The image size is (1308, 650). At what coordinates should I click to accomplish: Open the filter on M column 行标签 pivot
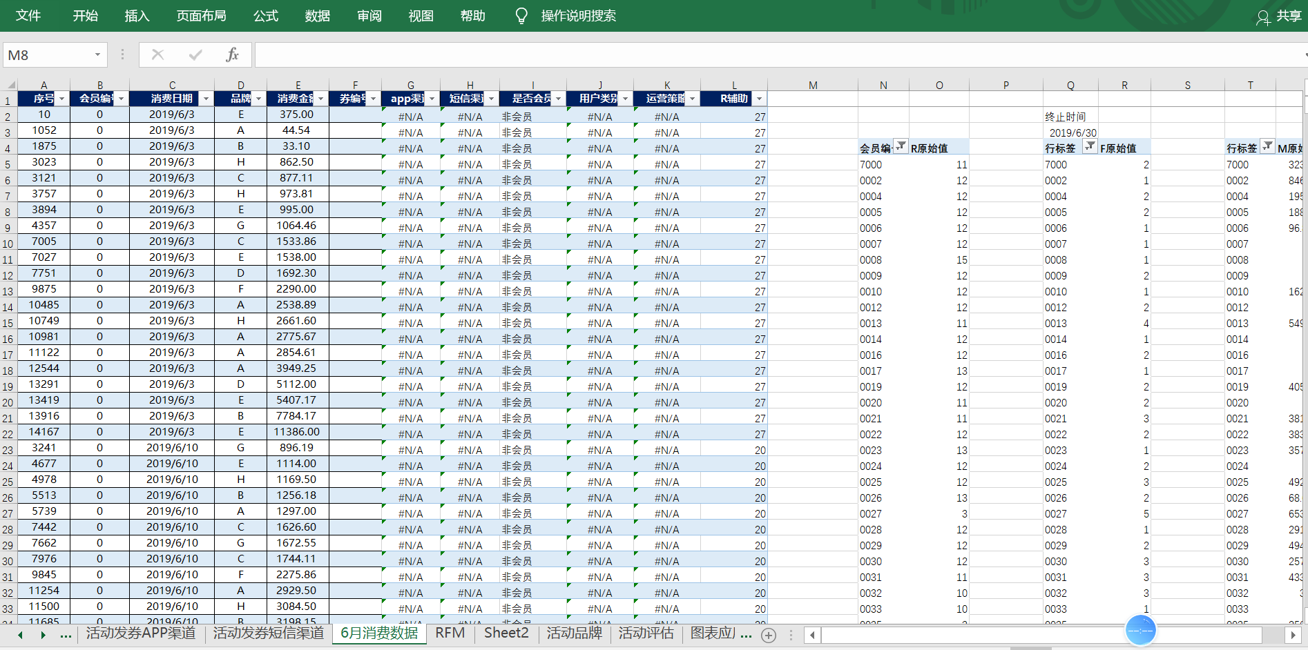[x=1267, y=146]
